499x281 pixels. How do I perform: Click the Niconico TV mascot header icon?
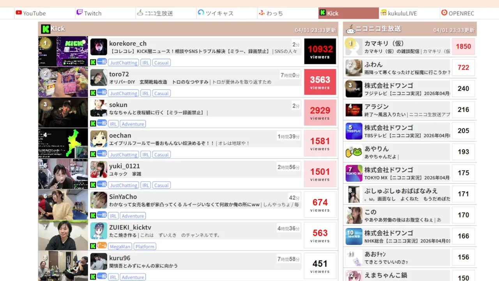click(350, 29)
